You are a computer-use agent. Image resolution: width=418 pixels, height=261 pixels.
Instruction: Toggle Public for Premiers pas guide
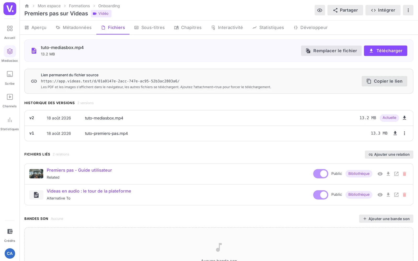pyautogui.click(x=321, y=174)
